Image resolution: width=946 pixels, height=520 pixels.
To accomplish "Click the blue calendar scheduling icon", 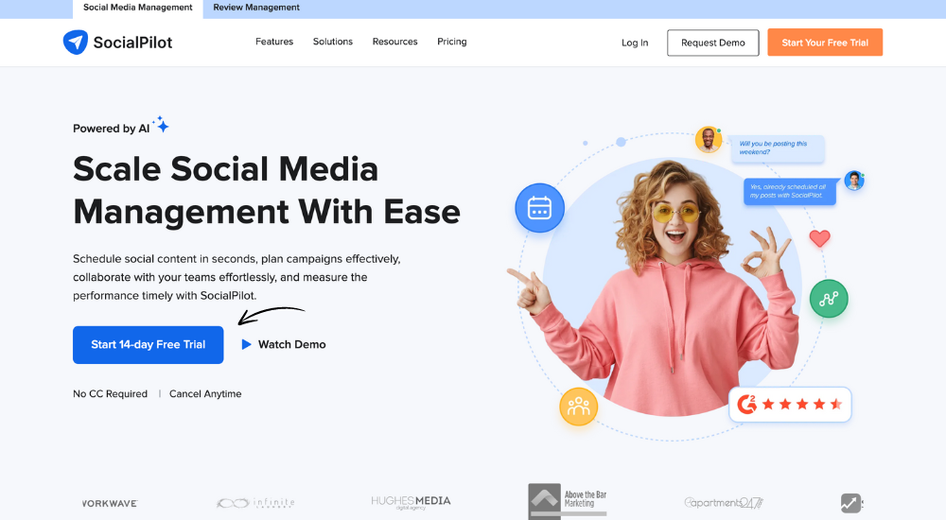I will pyautogui.click(x=539, y=208).
